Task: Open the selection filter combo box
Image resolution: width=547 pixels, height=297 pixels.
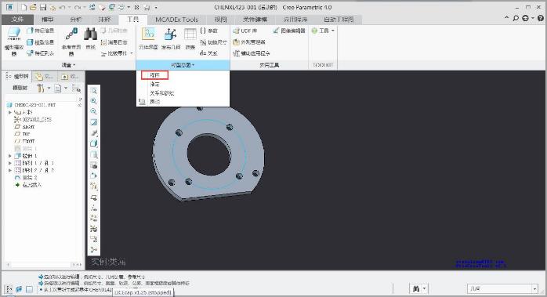Action: coord(502,288)
